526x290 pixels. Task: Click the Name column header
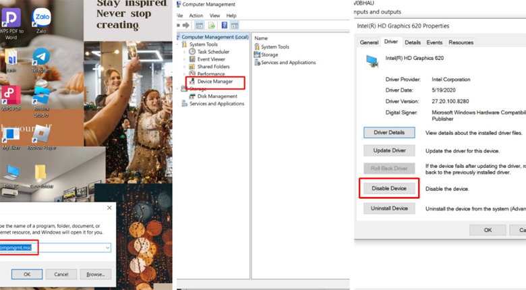click(x=261, y=38)
